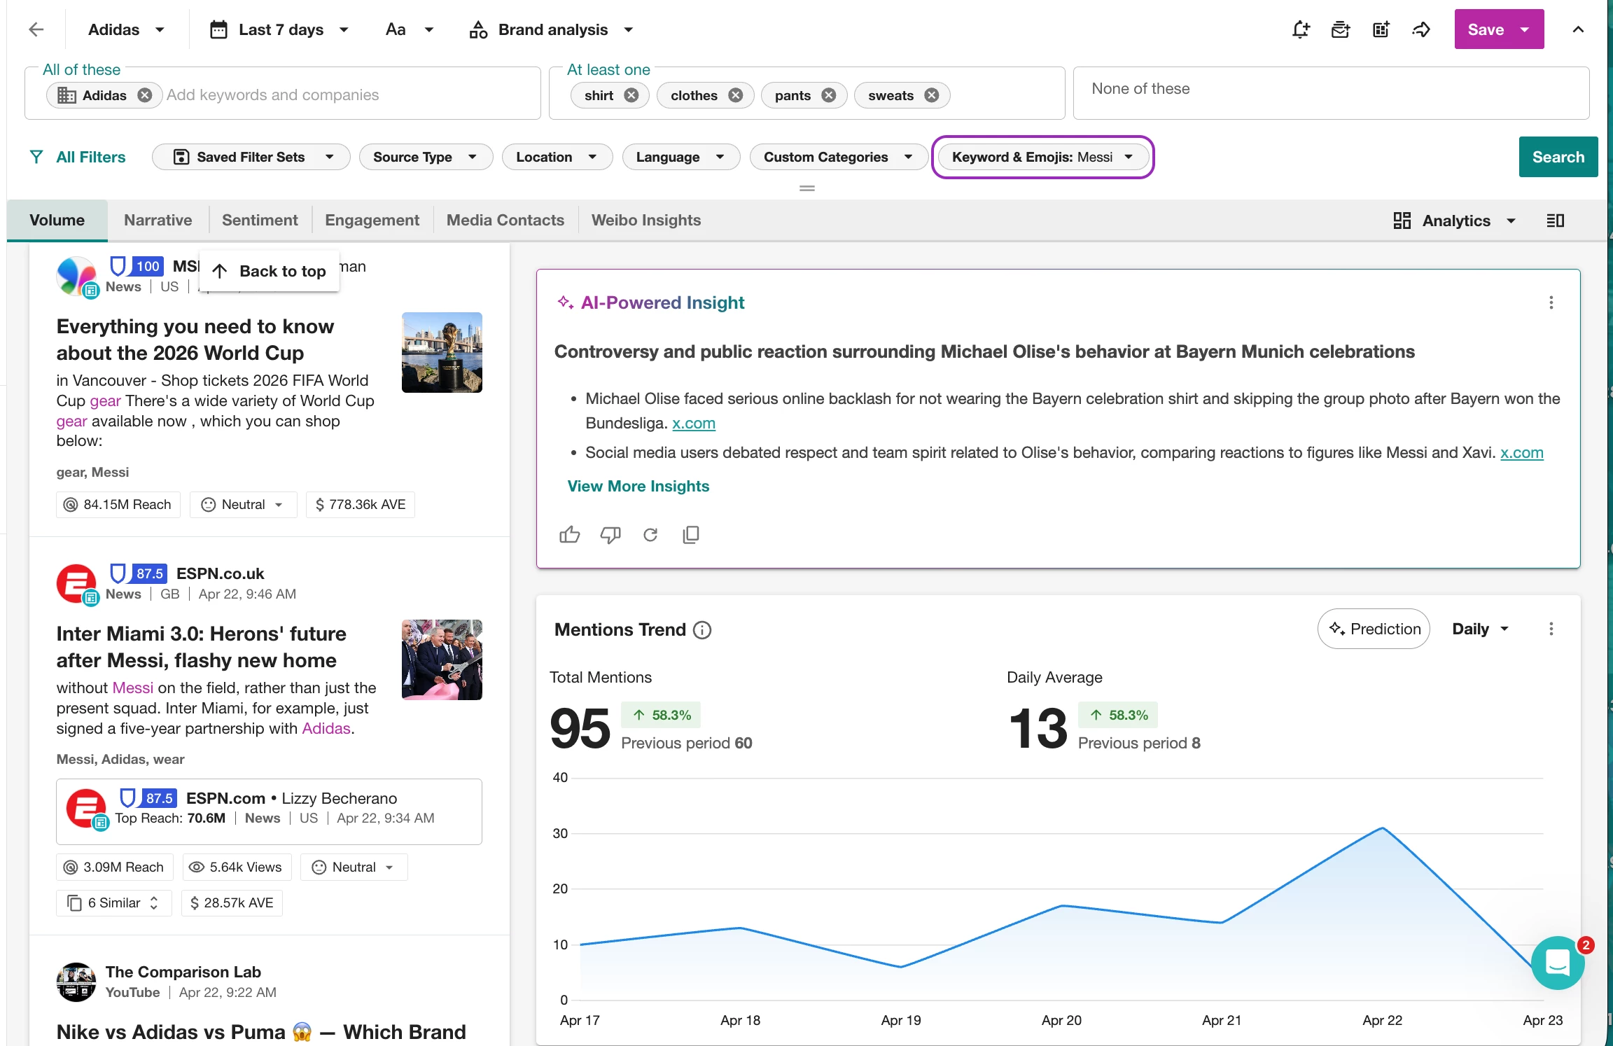Remove the shirt keyword chip
Screen dimensions: 1613x1046
click(x=631, y=95)
